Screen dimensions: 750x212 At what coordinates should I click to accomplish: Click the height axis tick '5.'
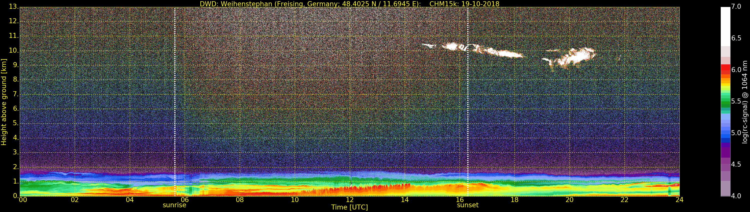pyautogui.click(x=15, y=123)
